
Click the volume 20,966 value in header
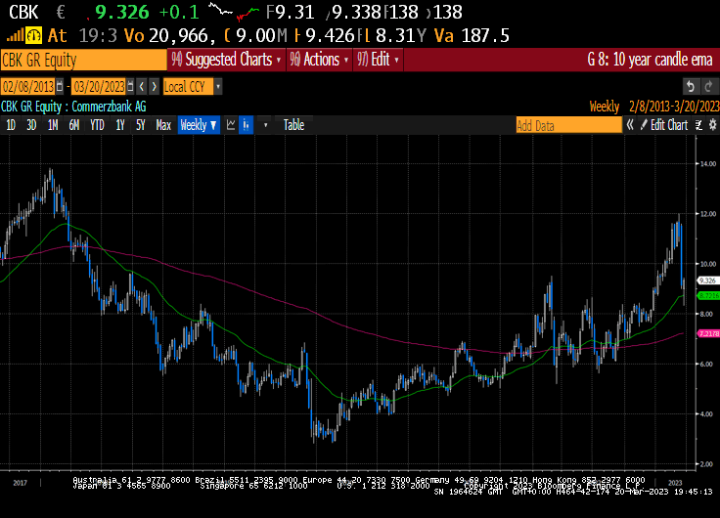click(x=182, y=35)
